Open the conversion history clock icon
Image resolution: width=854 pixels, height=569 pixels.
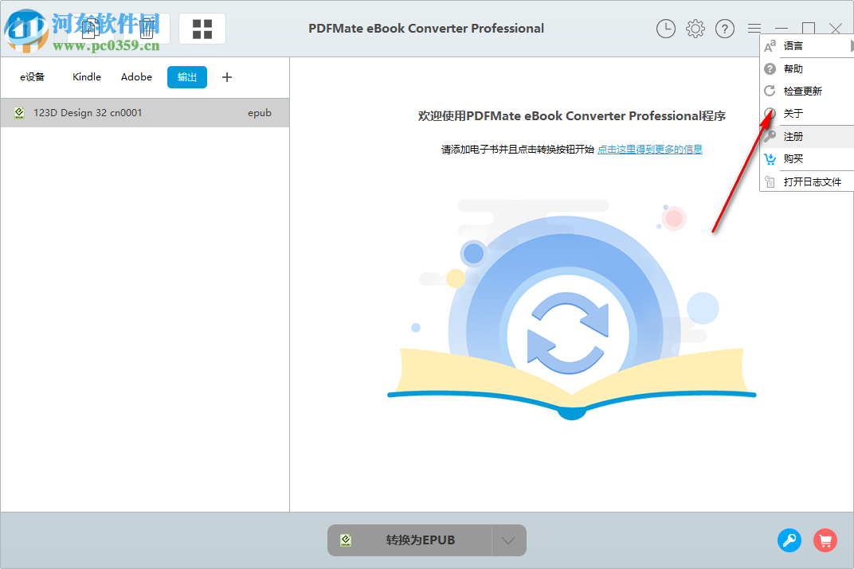click(666, 29)
